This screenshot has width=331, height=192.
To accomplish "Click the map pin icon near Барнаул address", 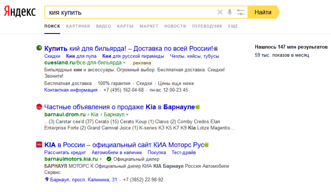I will 47,180.
